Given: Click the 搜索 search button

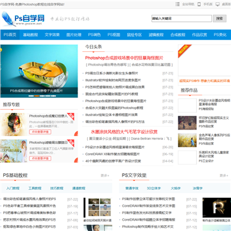Looking at the screenshot, I should [219, 19].
